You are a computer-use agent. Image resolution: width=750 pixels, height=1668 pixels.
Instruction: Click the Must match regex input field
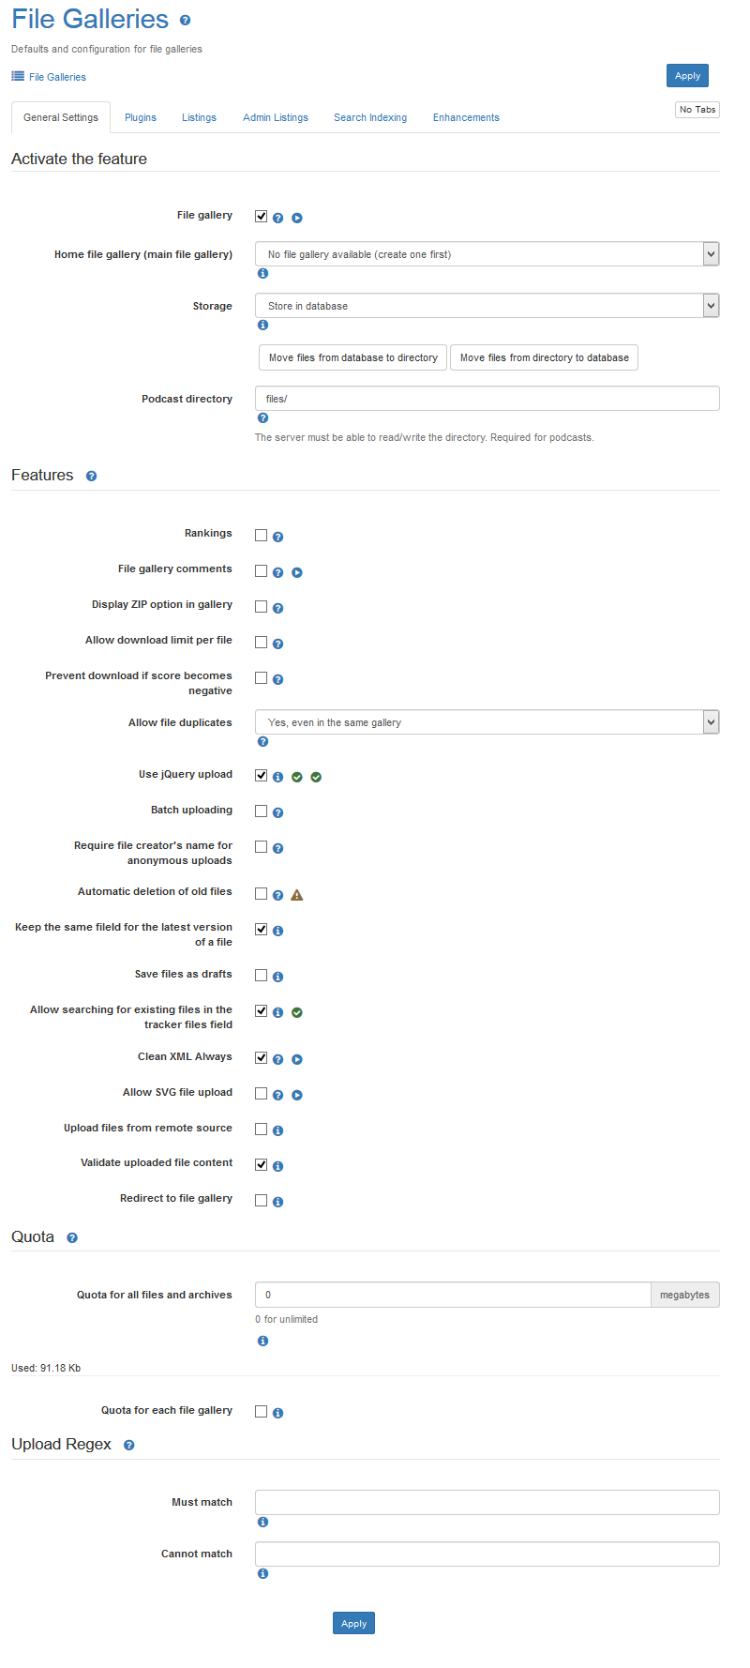pos(487,1502)
